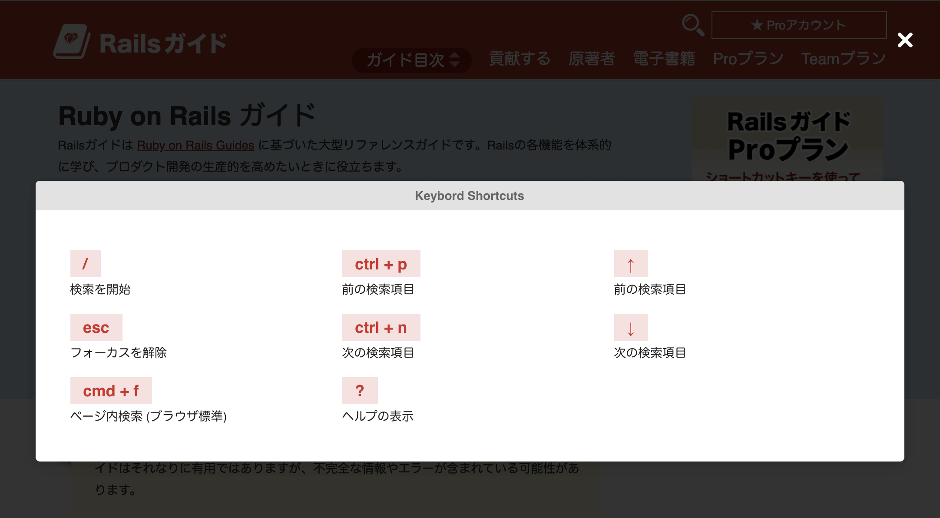
Task: Close the keyboard shortcuts overlay with X
Action: tap(905, 40)
